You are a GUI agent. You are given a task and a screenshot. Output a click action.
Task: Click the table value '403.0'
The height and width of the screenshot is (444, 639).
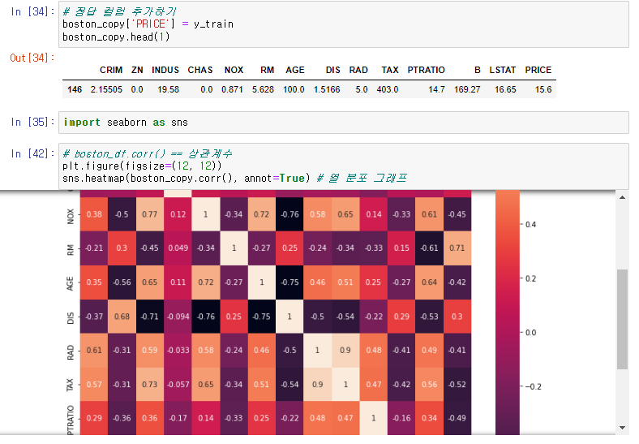click(x=388, y=90)
